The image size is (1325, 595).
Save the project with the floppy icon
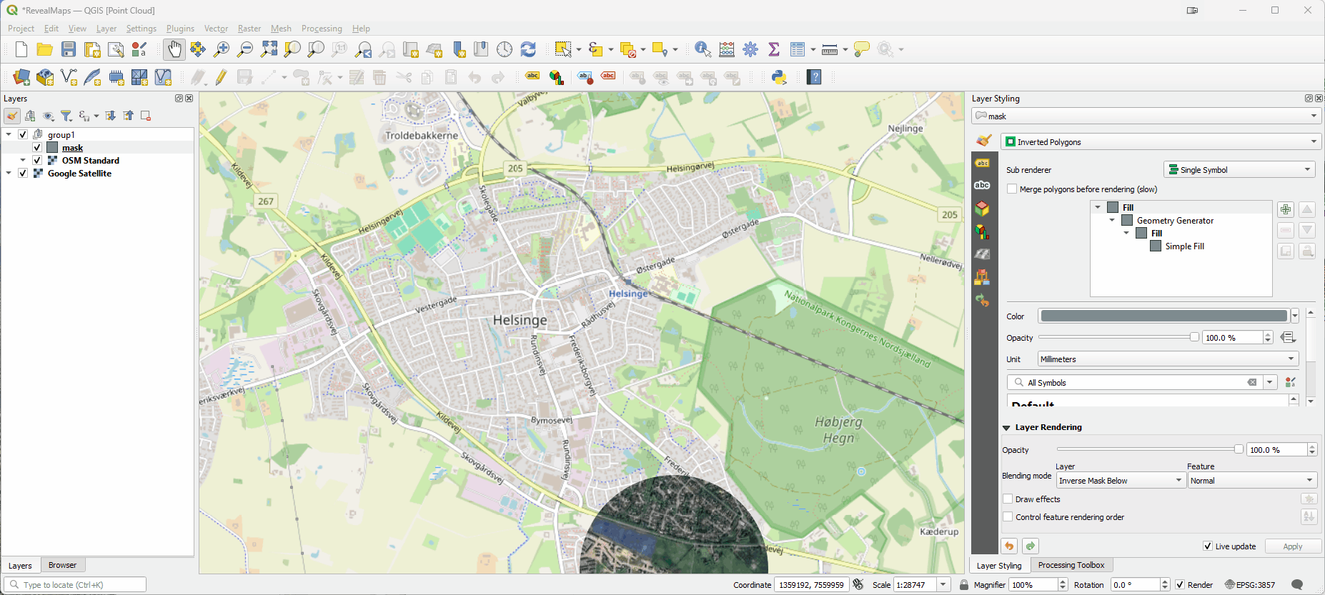(x=69, y=49)
